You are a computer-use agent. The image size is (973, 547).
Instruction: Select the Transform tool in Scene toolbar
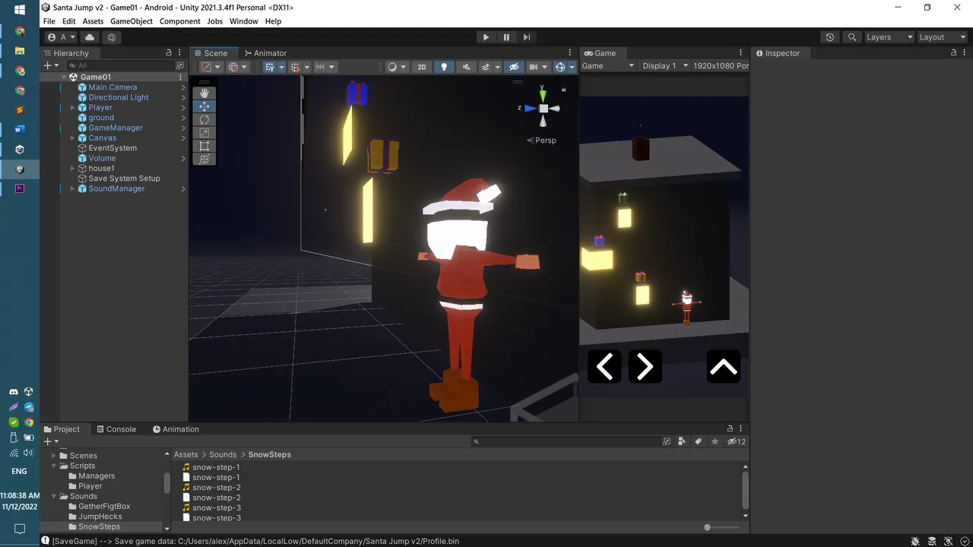[x=204, y=159]
